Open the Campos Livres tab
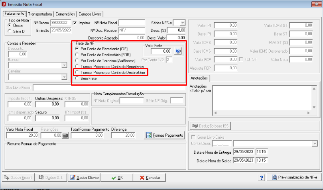The width and height of the screenshot is (323, 190). [x=90, y=14]
